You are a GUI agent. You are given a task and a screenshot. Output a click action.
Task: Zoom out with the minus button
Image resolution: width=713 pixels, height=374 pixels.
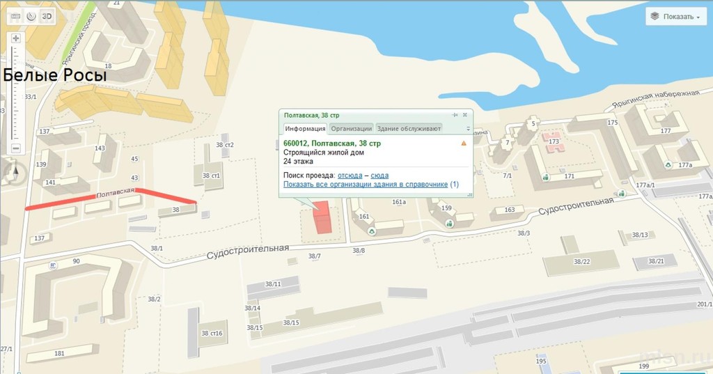pyautogui.click(x=15, y=148)
